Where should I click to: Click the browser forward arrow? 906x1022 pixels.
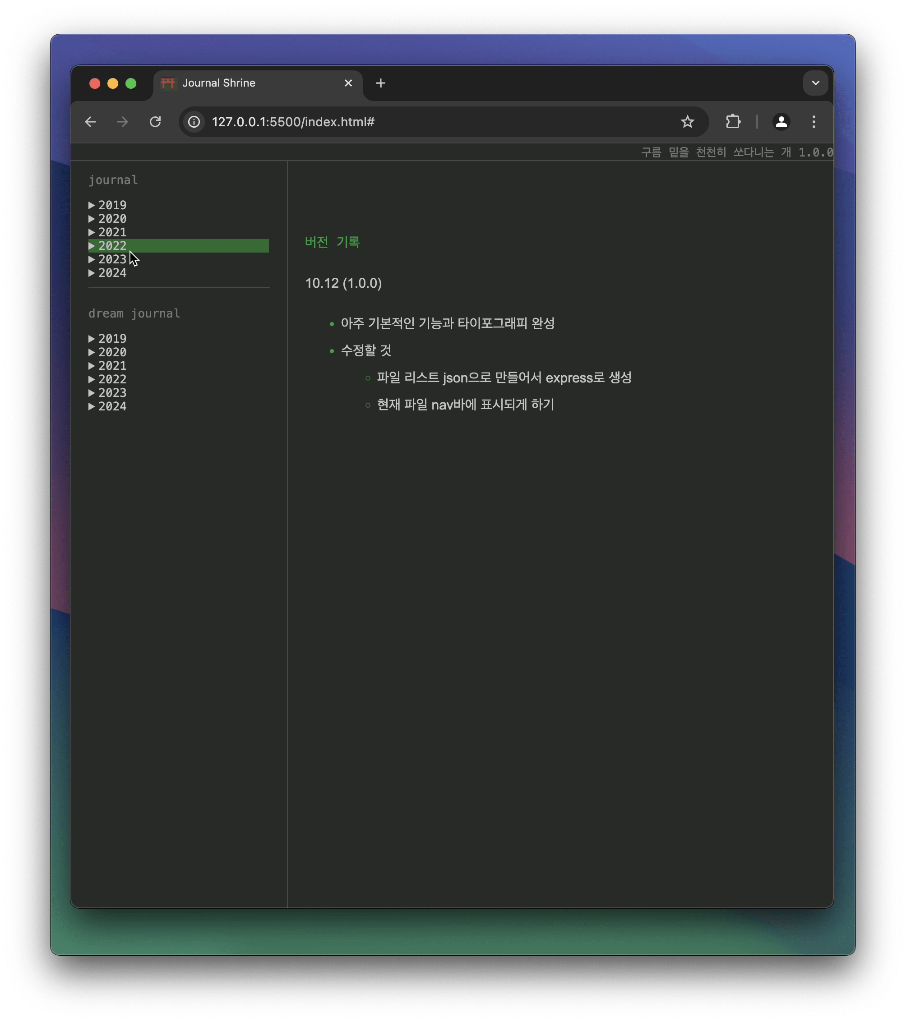pyautogui.click(x=123, y=122)
